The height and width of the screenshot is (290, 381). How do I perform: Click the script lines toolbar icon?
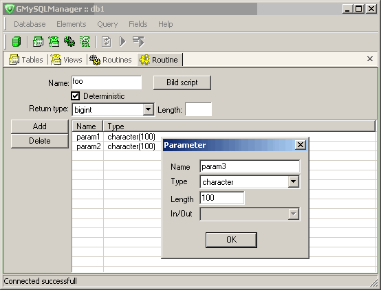click(138, 41)
